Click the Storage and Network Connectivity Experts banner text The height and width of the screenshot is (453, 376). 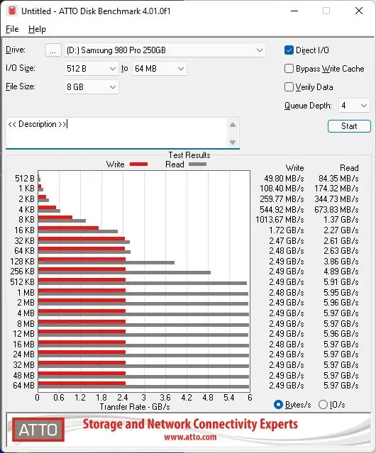tap(190, 424)
